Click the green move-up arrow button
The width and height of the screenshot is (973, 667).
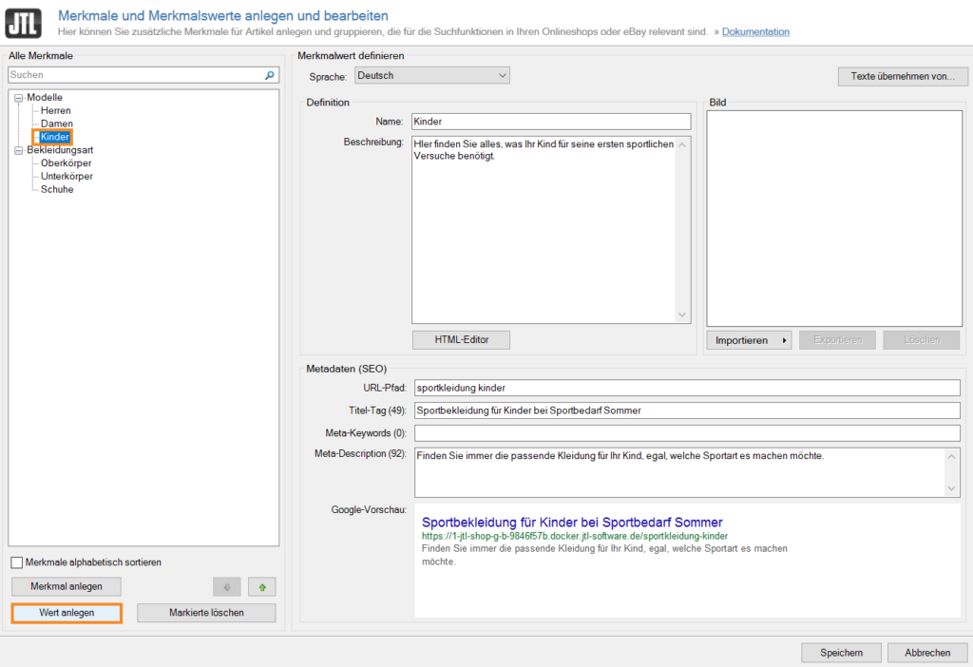tap(261, 587)
